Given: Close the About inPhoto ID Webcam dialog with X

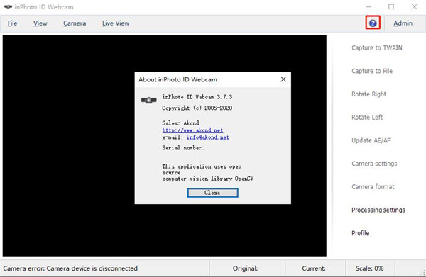Looking at the screenshot, I should [283, 79].
